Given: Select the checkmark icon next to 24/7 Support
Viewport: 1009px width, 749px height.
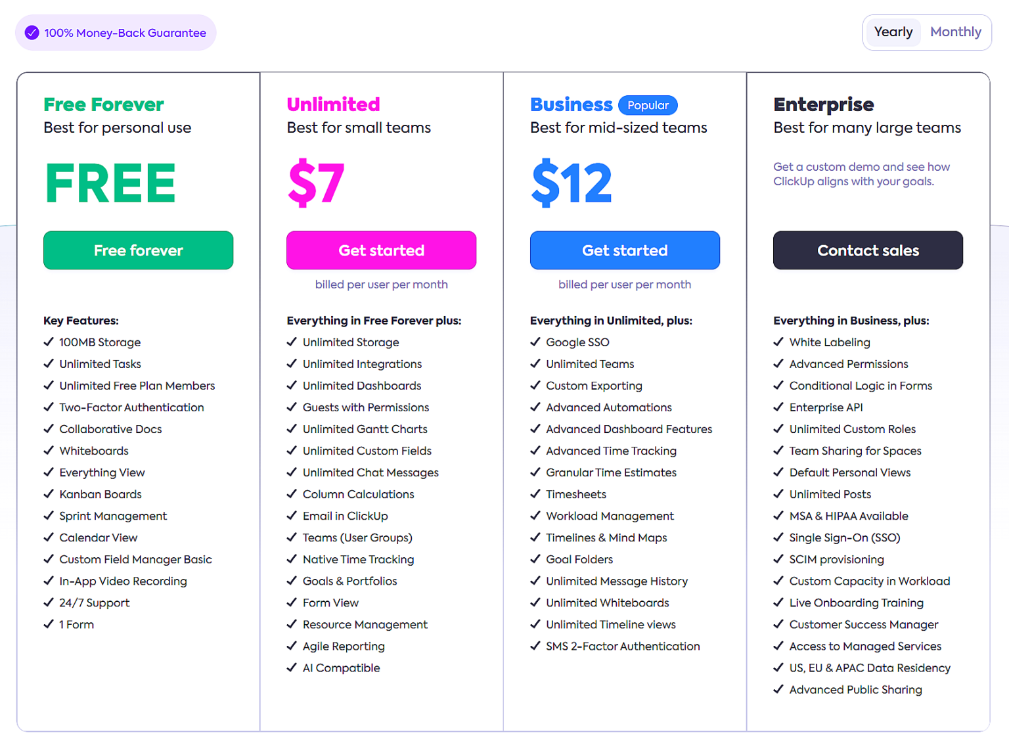Looking at the screenshot, I should (x=49, y=602).
